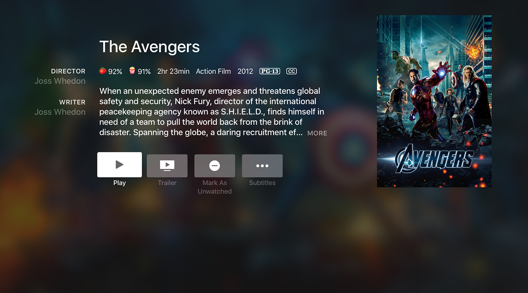
Task: Select the PG-13 rating badge
Action: [x=270, y=71]
